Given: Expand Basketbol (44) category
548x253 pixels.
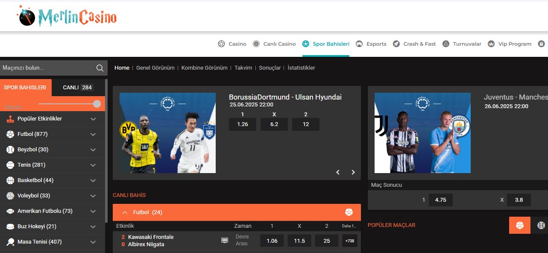Looking at the screenshot, I should (93, 180).
